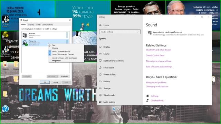Viewport: 221px width, 124px height.
Task: Toggle Show Disconnected Devices checkmark
Action: tap(50, 54)
